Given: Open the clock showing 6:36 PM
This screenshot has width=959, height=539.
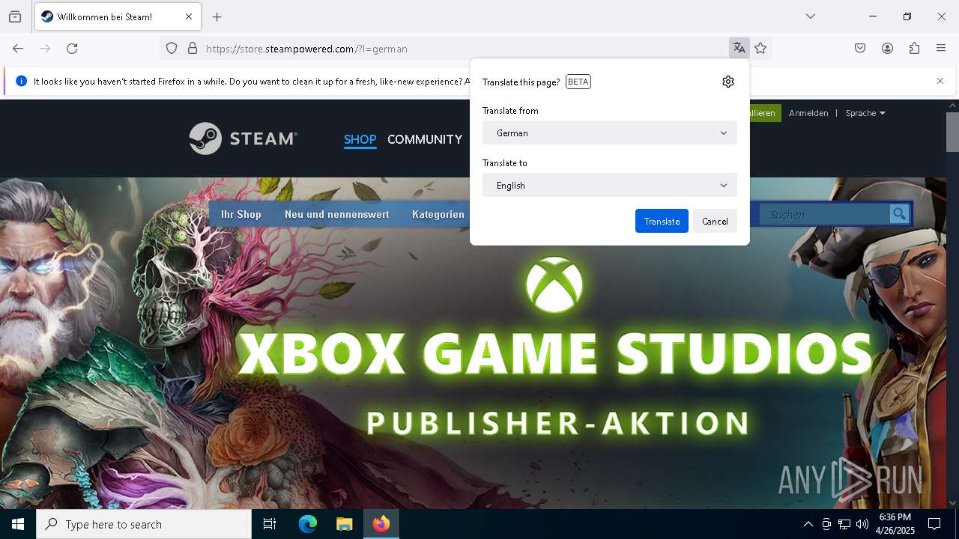Looking at the screenshot, I should [x=895, y=524].
